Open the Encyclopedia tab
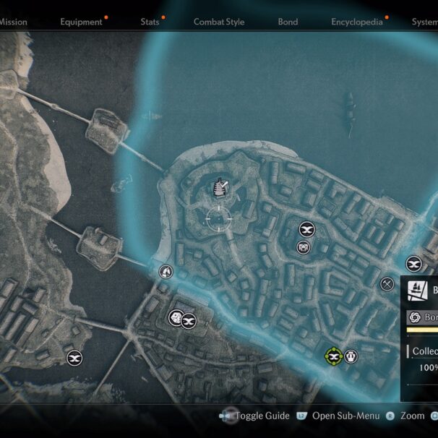Viewport: 438px width, 438px height. 357,22
